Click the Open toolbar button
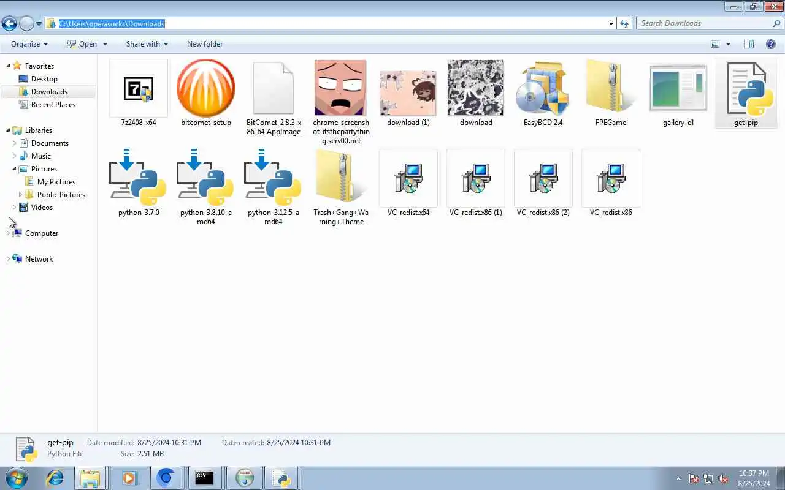Viewport: 785px width, 490px height. (x=82, y=44)
